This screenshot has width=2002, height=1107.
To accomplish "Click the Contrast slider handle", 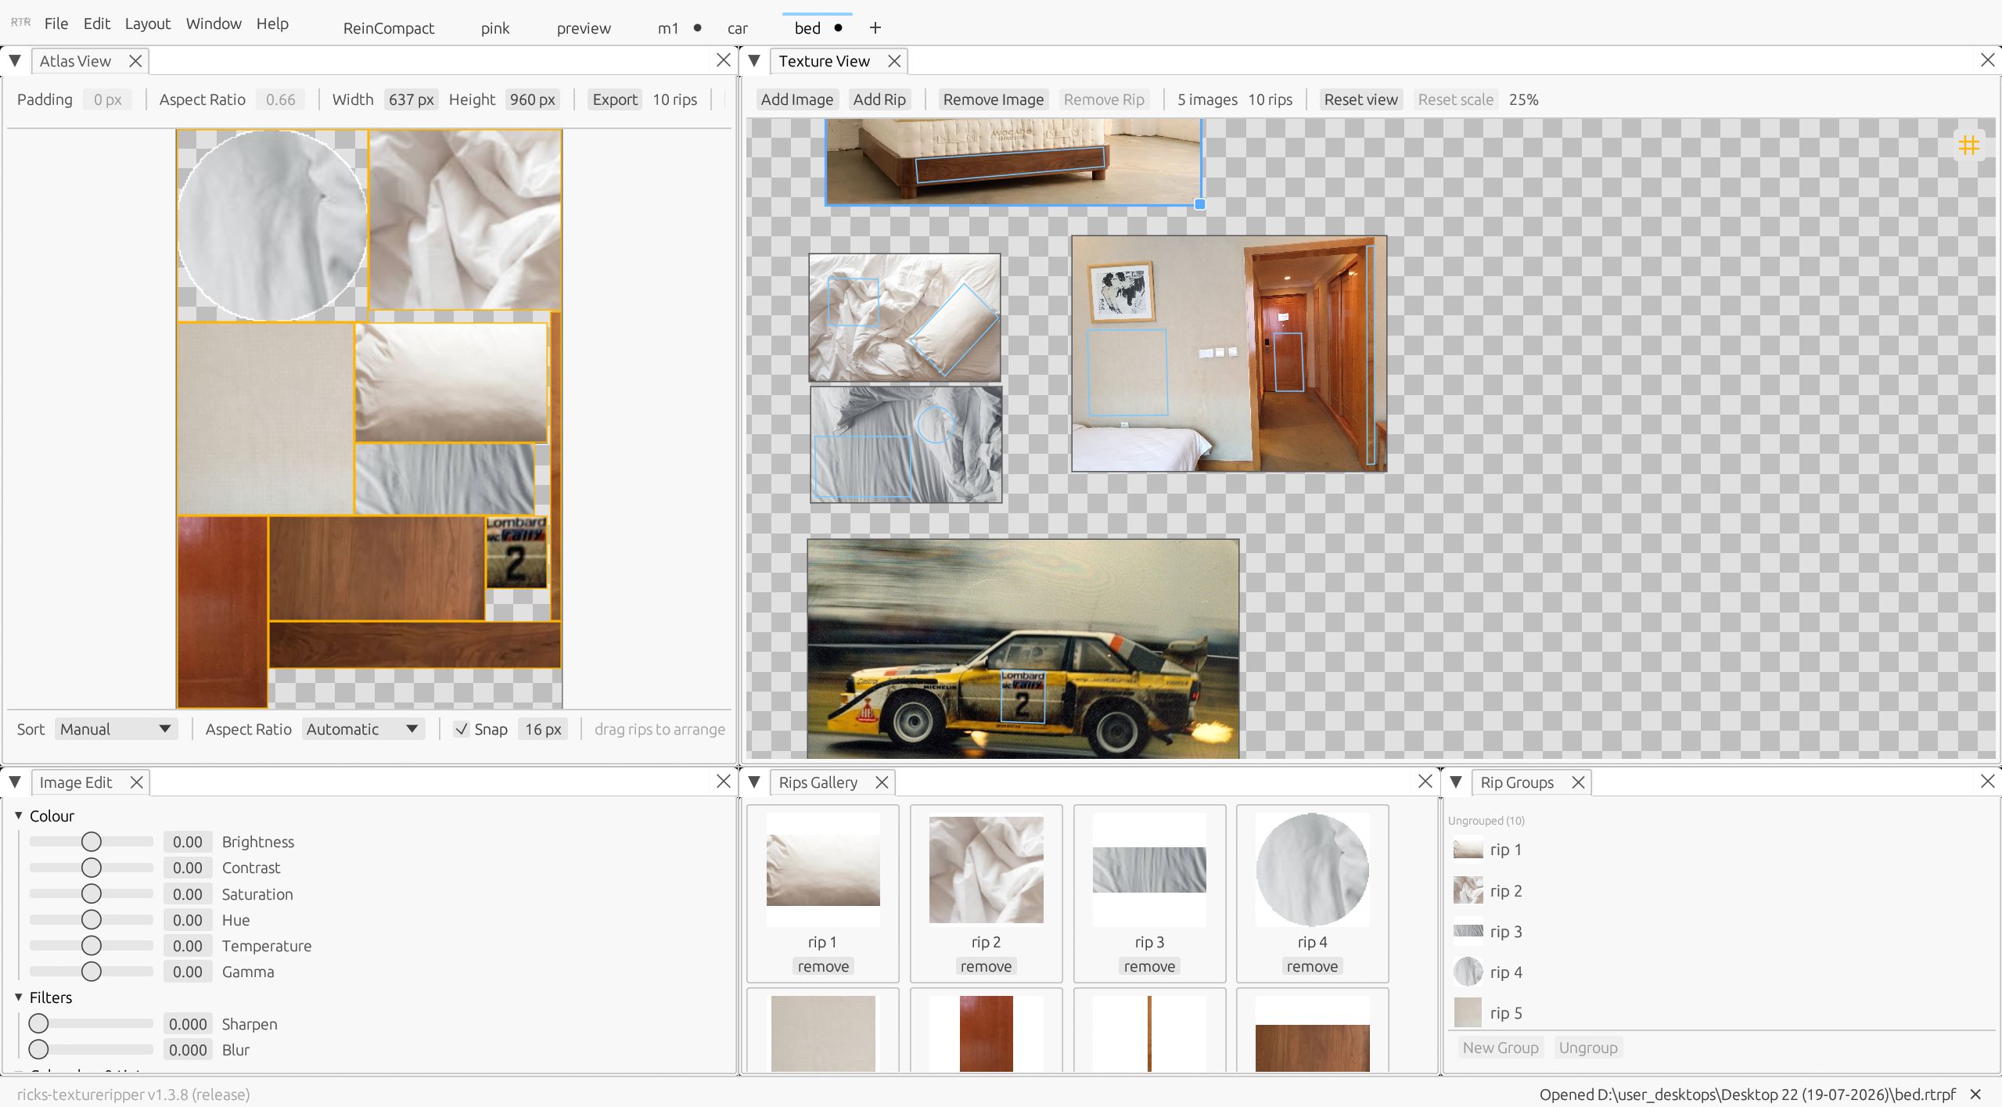I will pyautogui.click(x=92, y=868).
